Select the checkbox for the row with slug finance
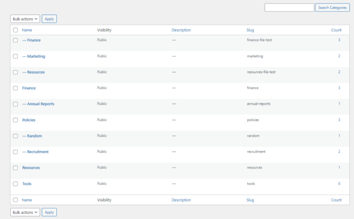This screenshot has width=354, height=219. point(16,88)
